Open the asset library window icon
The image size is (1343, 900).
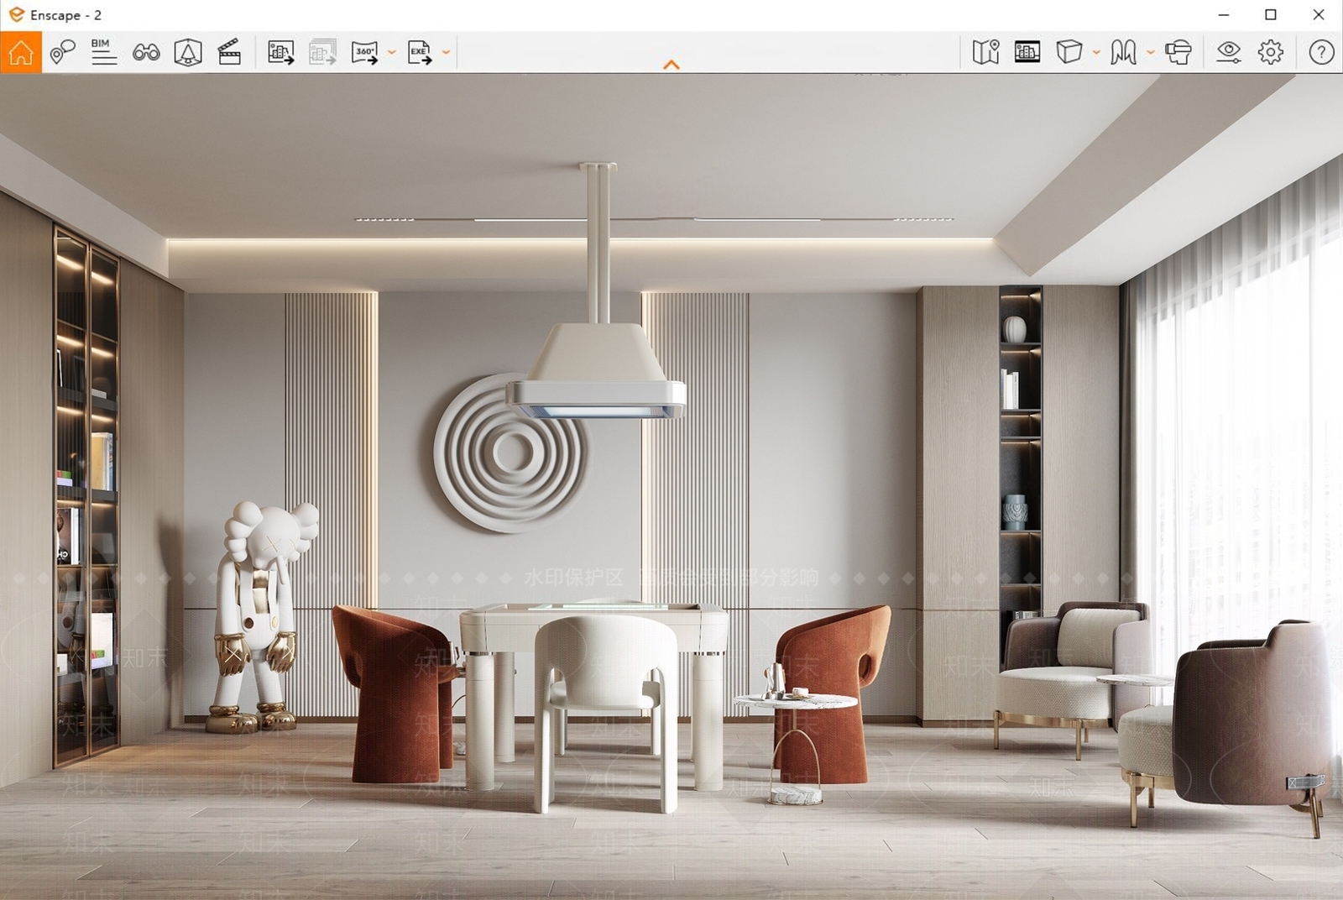click(x=1027, y=52)
